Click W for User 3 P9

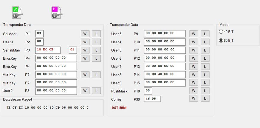click(x=194, y=34)
